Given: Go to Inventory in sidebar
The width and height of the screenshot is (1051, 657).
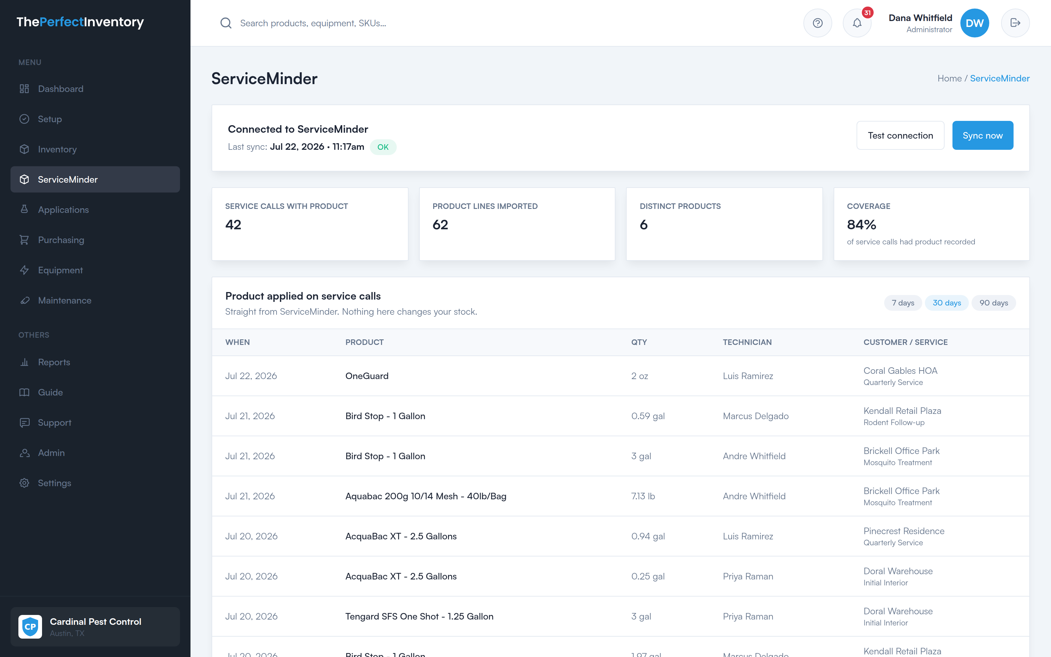Looking at the screenshot, I should pos(95,149).
